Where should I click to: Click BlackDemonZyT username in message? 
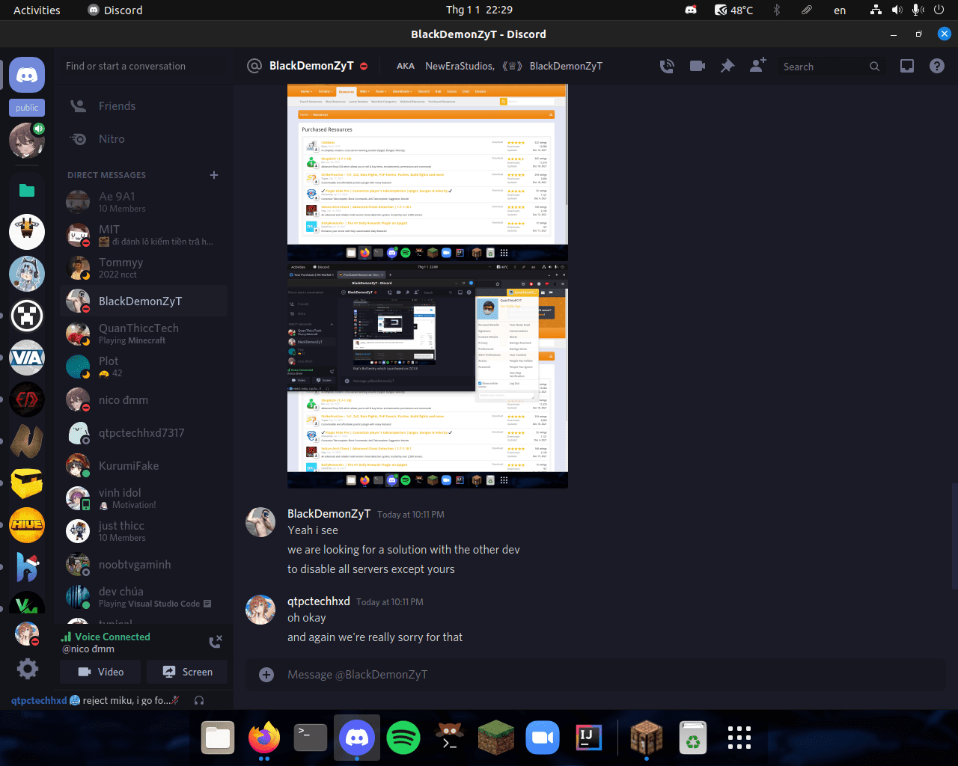[329, 514]
